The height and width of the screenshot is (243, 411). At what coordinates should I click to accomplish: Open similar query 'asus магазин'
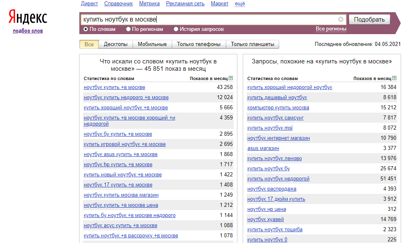pos(263,148)
